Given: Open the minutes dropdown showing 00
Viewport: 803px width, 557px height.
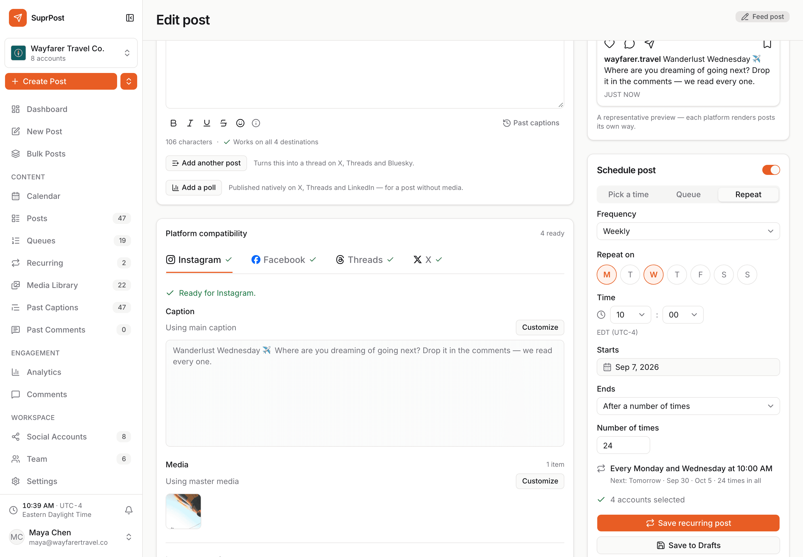Looking at the screenshot, I should point(683,315).
